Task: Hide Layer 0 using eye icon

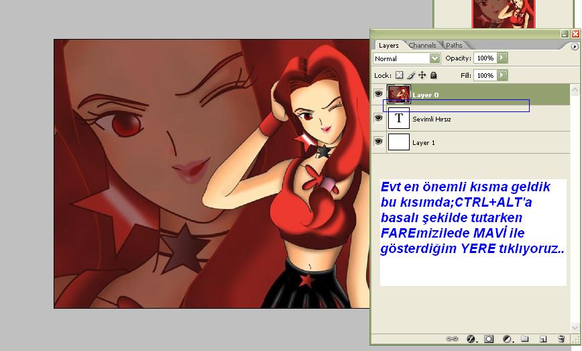Action: pyautogui.click(x=379, y=95)
